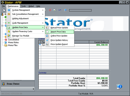Click the Tax Module: N/A status text

click(86, 94)
